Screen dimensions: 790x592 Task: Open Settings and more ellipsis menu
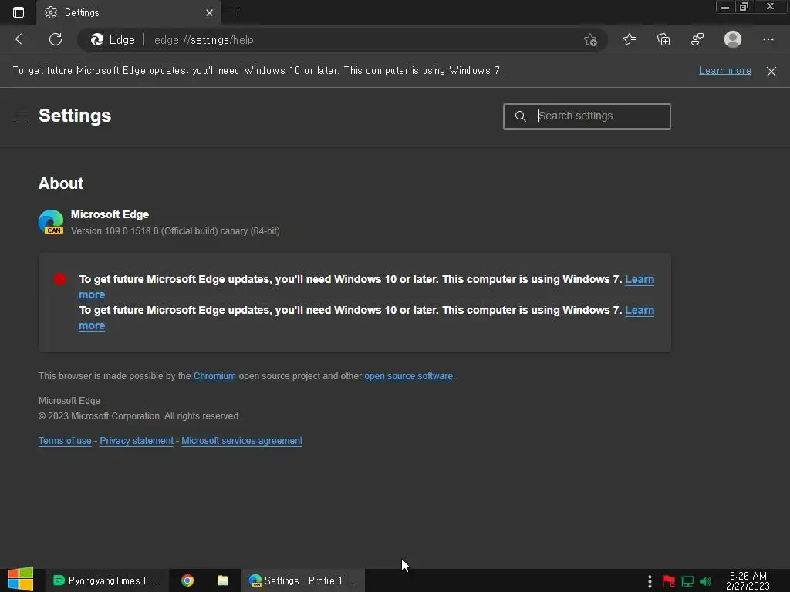point(768,39)
